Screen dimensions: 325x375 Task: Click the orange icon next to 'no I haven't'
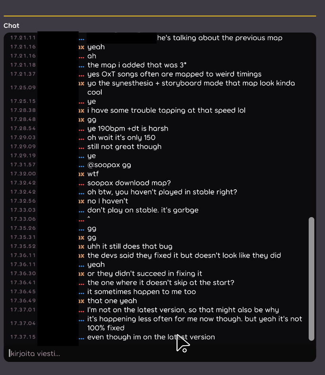[81, 201]
